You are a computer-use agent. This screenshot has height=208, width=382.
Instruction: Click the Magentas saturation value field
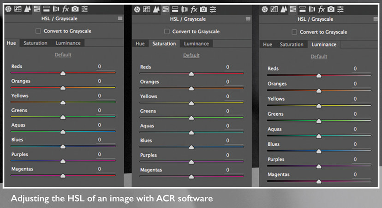pyautogui.click(x=233, y=170)
